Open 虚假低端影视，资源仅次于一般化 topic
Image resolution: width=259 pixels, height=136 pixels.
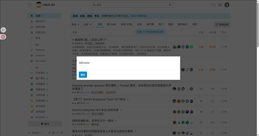point(93,121)
